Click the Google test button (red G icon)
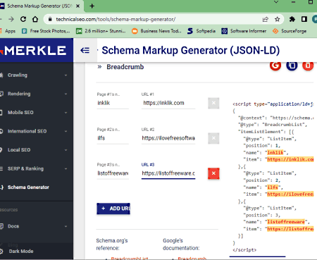The width and height of the screenshot is (317, 260). point(275,65)
